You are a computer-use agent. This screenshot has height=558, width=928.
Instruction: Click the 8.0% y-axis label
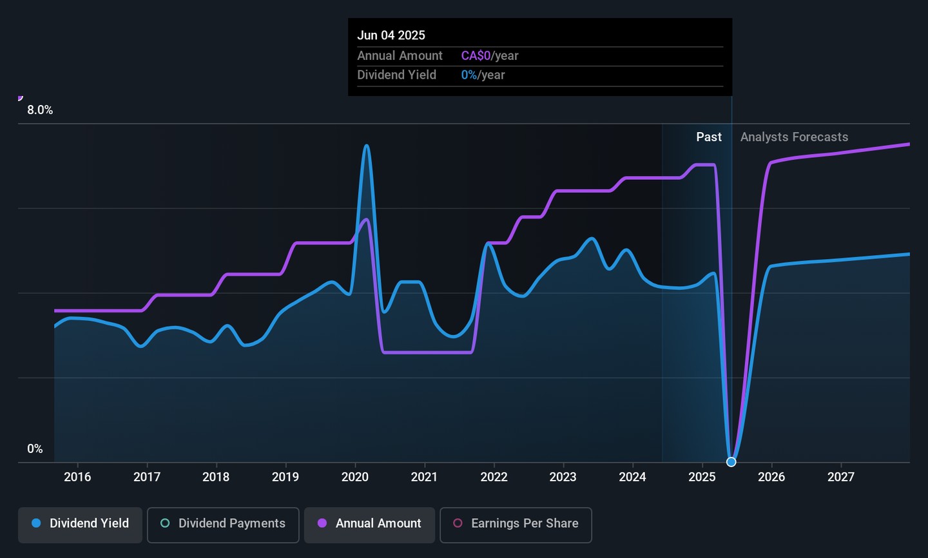click(x=40, y=110)
